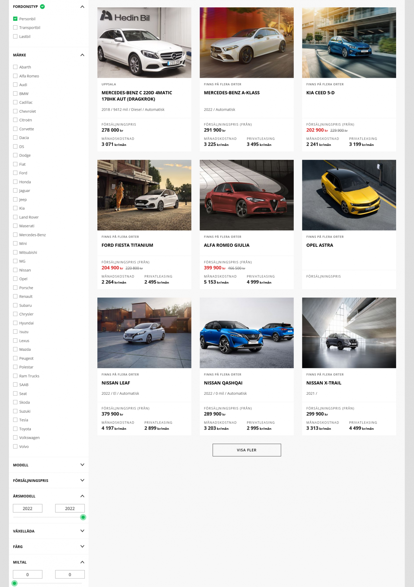This screenshot has height=587, width=414.
Task: Collapse the Fordonstyp filter section
Action: click(x=82, y=6)
